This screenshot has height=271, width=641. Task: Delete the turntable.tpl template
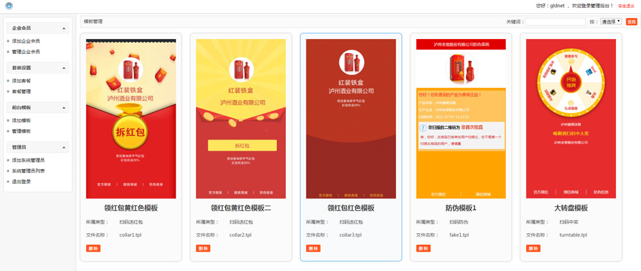tap(533, 248)
